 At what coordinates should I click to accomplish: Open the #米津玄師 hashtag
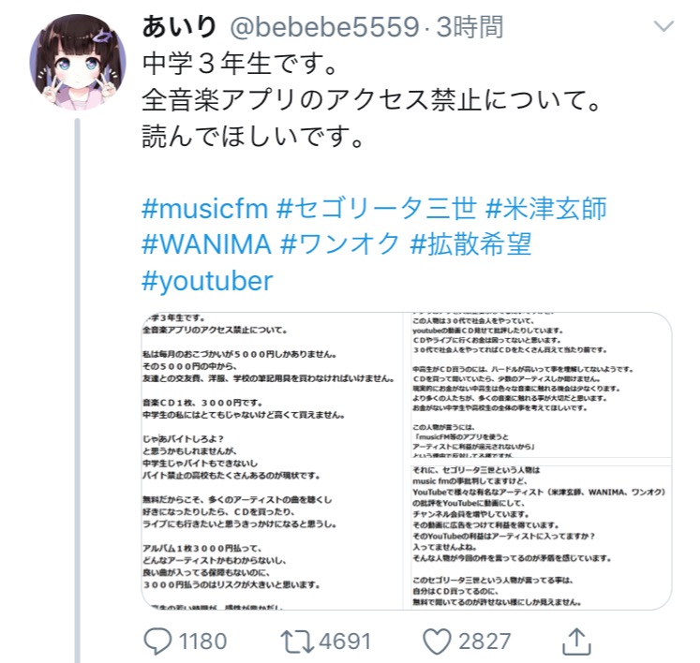[x=546, y=209]
